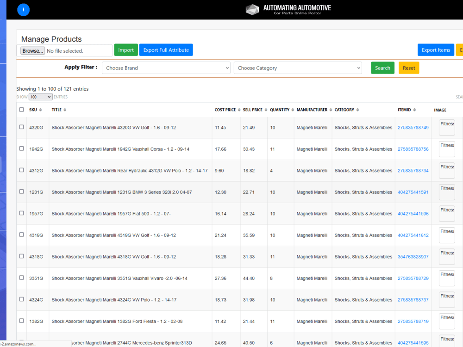Check the row for SKU 4319G

[x=22, y=235]
